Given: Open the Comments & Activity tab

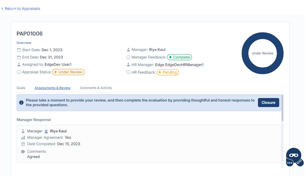Looking at the screenshot, I should click(x=96, y=88).
